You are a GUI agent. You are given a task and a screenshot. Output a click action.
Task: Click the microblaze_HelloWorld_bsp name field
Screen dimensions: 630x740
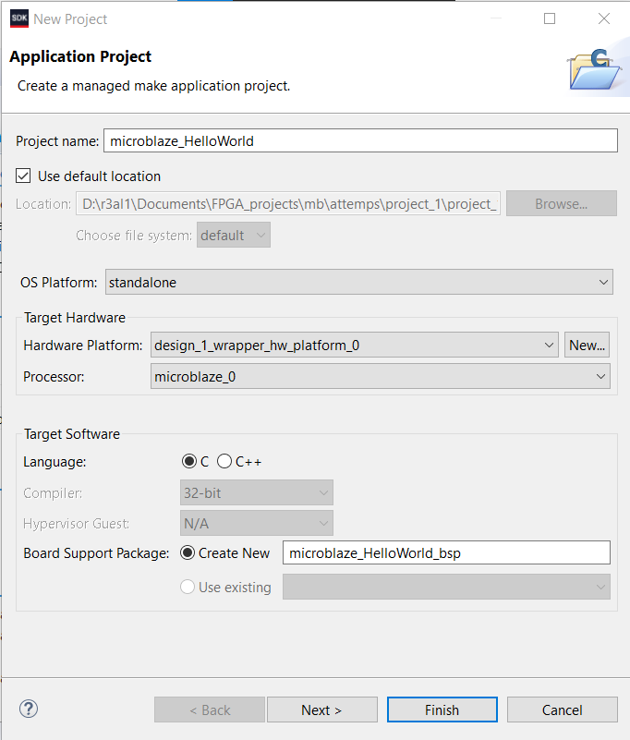[x=446, y=552]
